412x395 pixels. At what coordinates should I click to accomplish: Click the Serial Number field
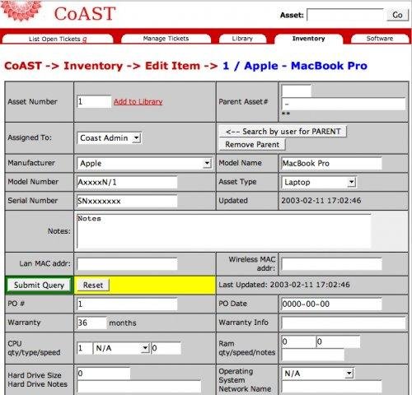[x=127, y=201]
